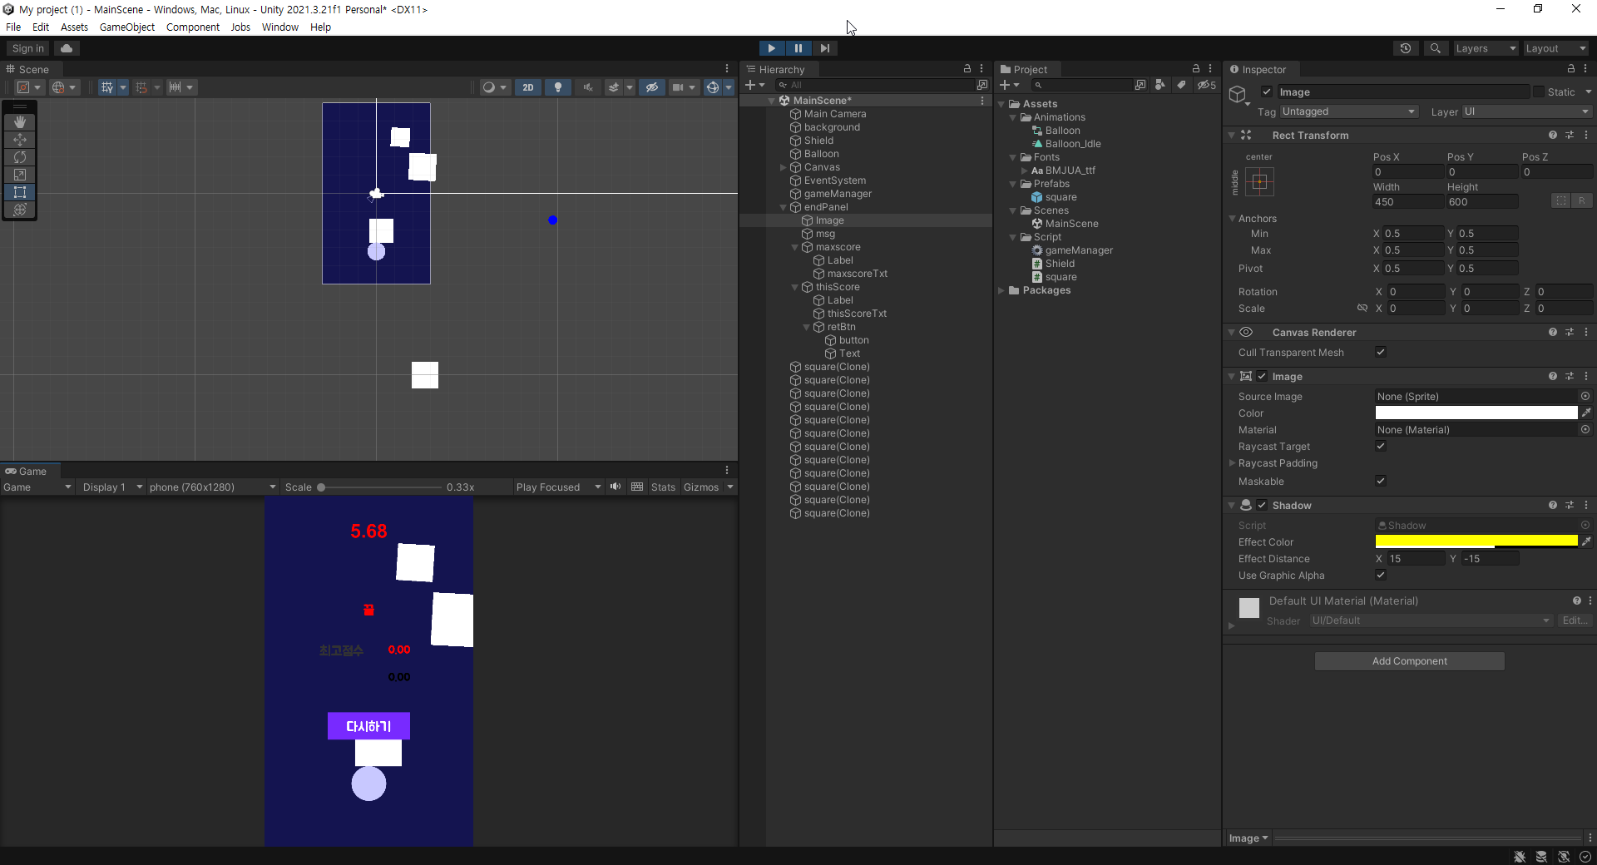This screenshot has height=865, width=1597.
Task: Toggle the Static checkbox
Action: (1539, 92)
